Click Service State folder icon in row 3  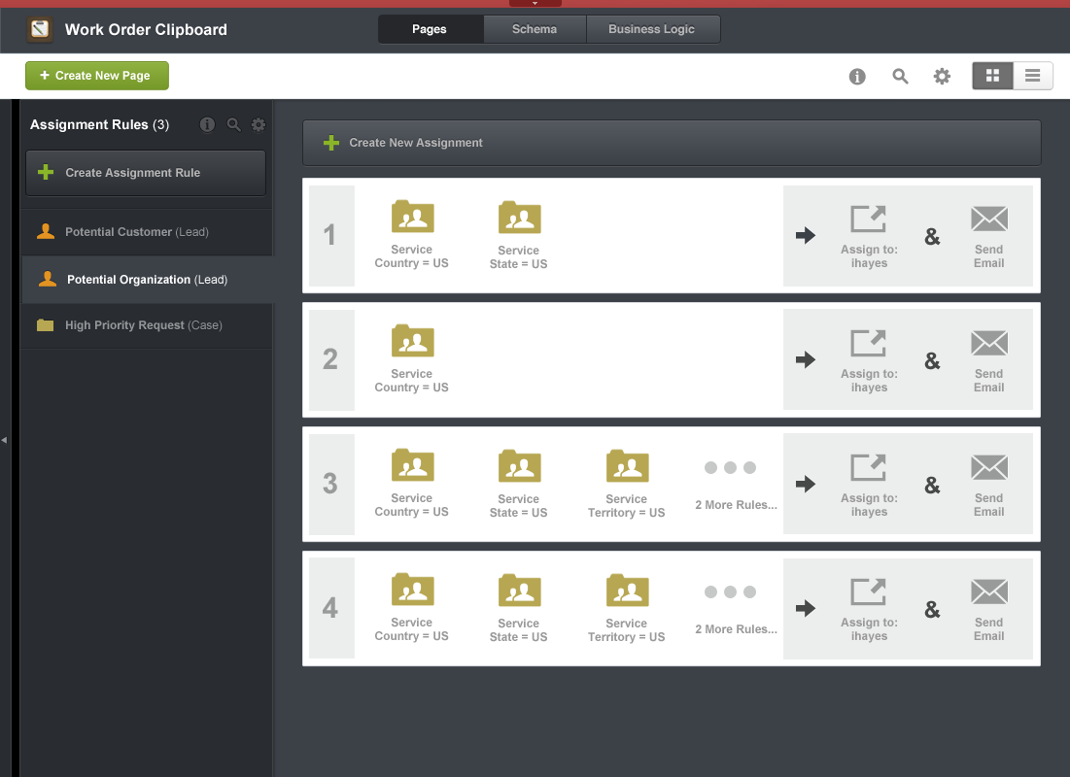[519, 466]
